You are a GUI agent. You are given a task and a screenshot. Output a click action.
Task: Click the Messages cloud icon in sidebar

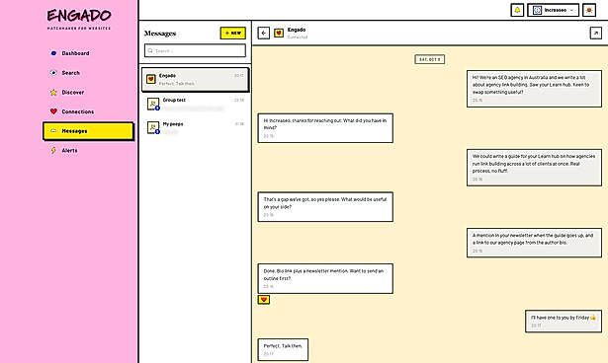tap(53, 131)
